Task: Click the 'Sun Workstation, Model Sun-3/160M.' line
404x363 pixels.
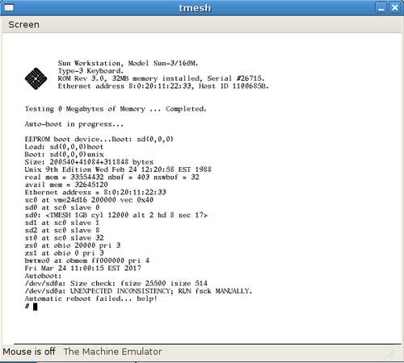Action: pos(128,64)
